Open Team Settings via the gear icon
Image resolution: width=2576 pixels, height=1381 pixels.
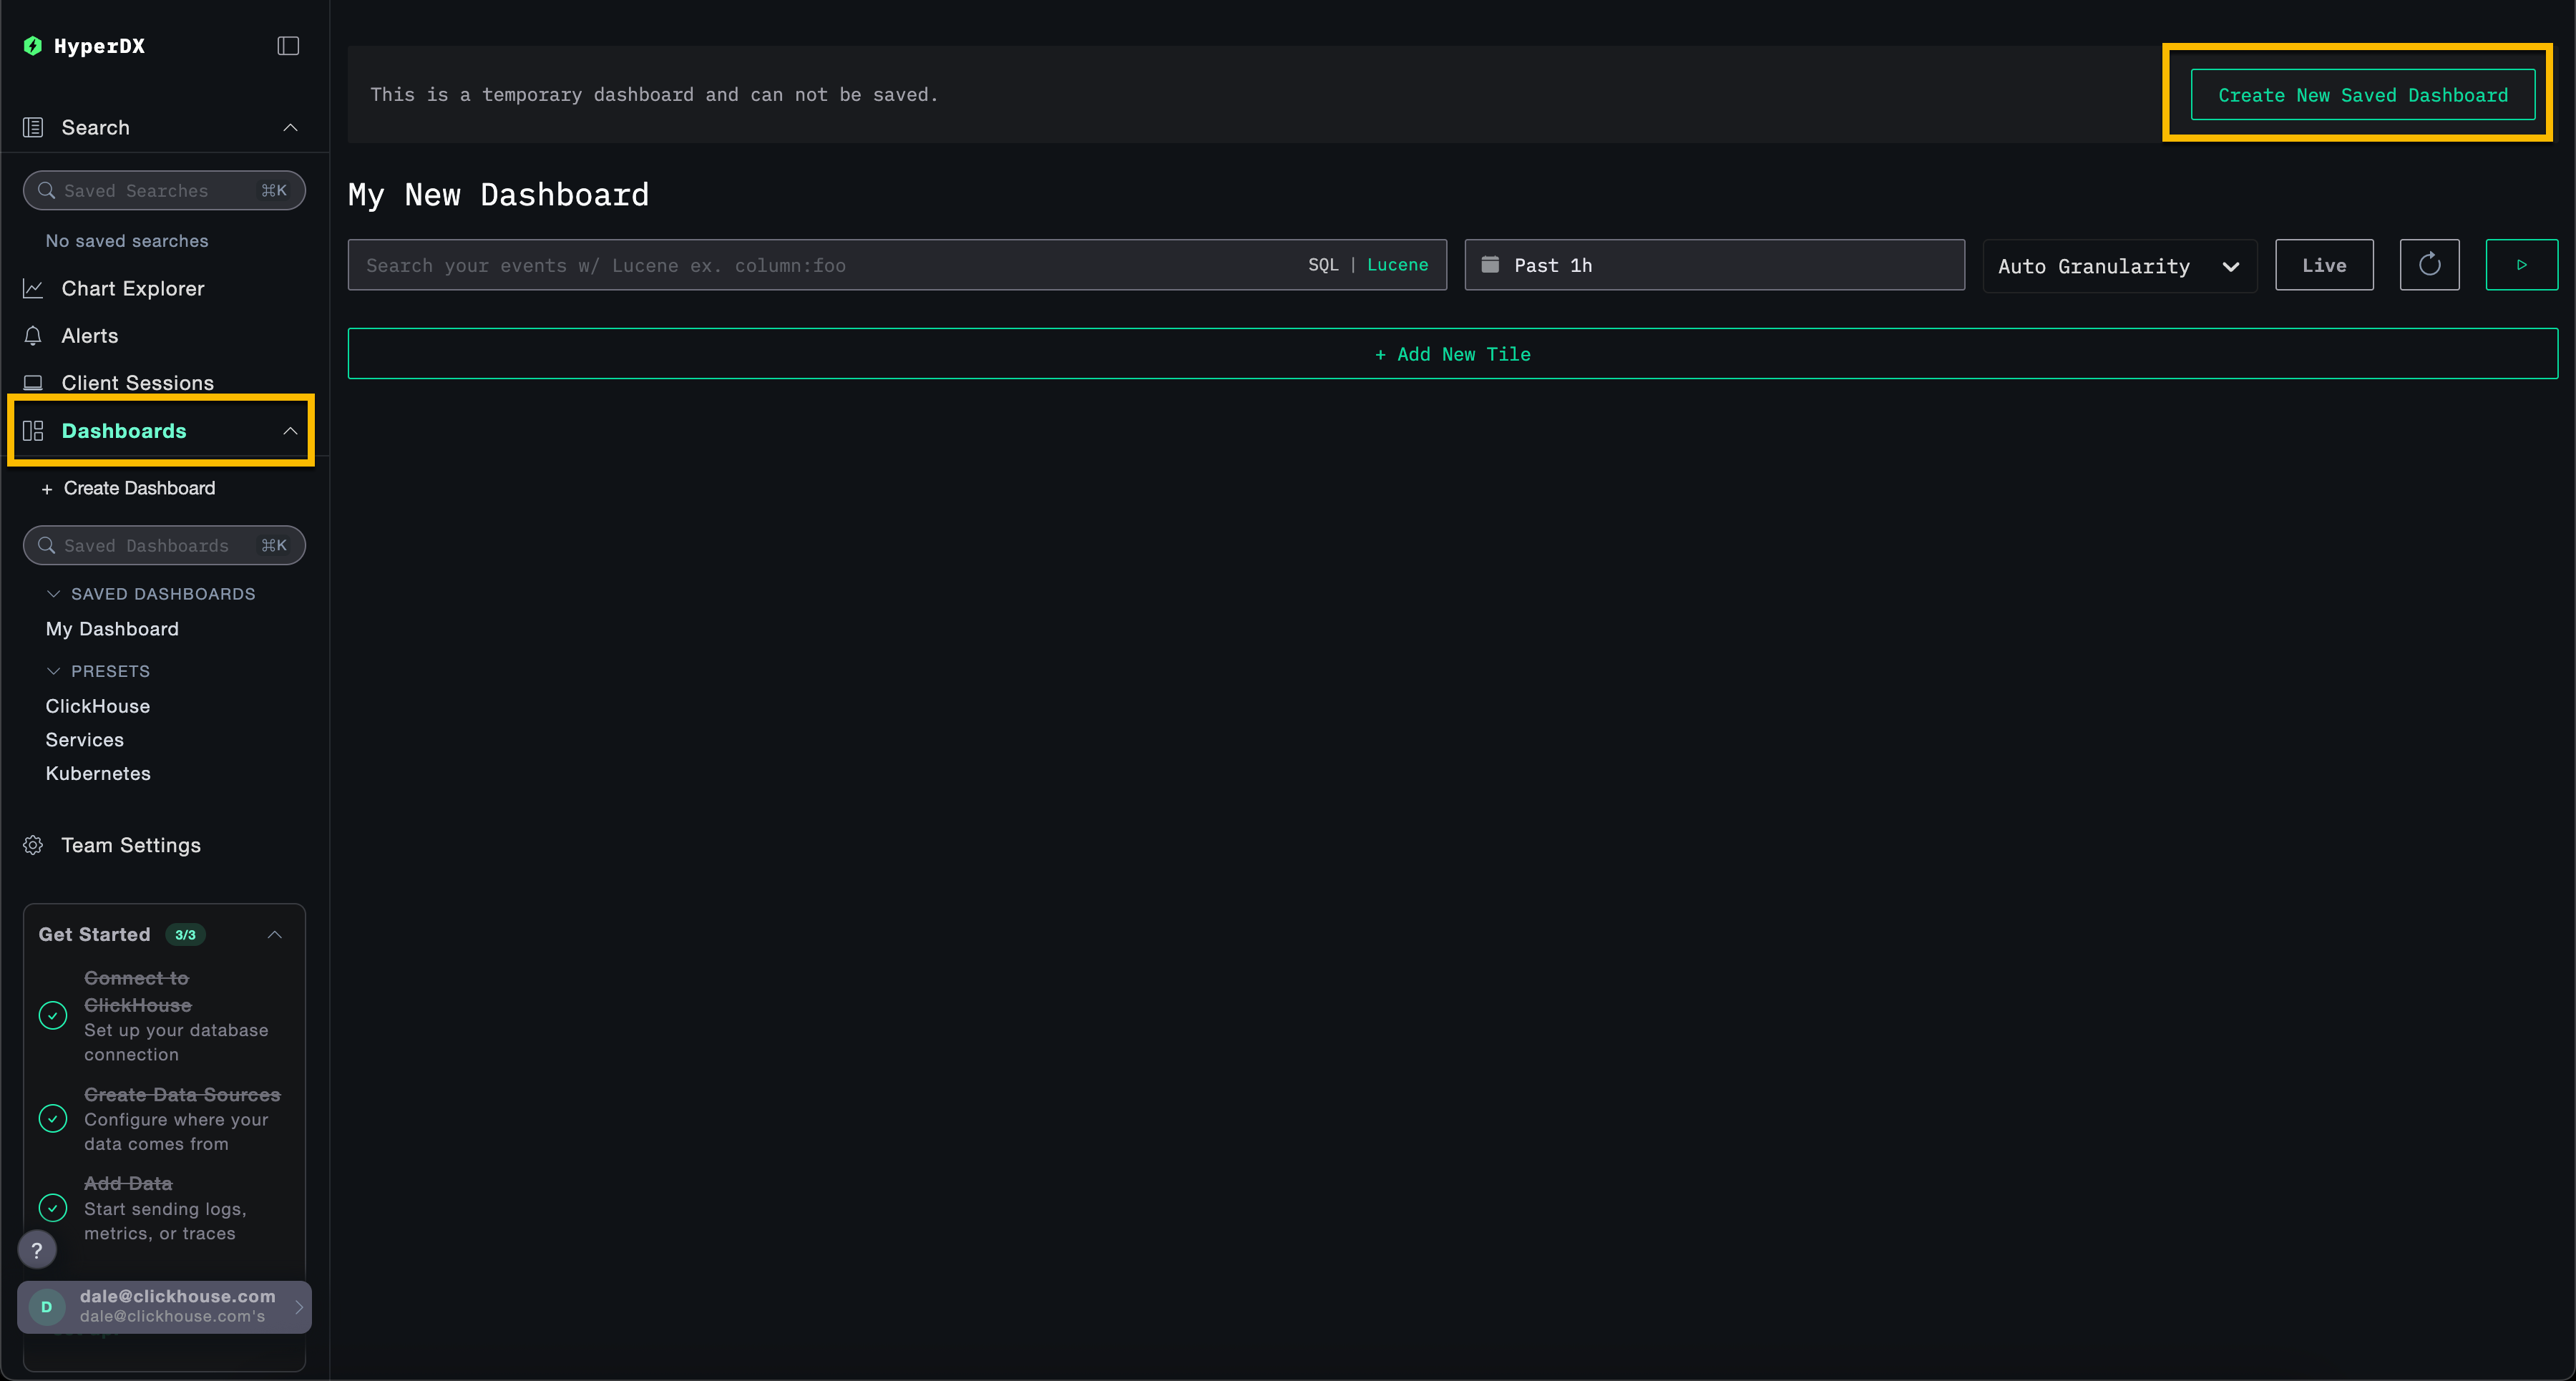coord(33,845)
